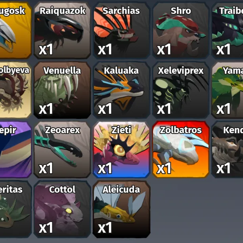243x243 pixels.
Task: Click the x1 count on Aleicuda card
Action: [105, 228]
